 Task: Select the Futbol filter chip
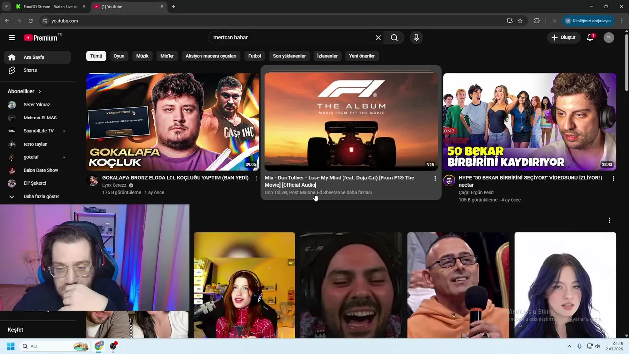point(255,56)
